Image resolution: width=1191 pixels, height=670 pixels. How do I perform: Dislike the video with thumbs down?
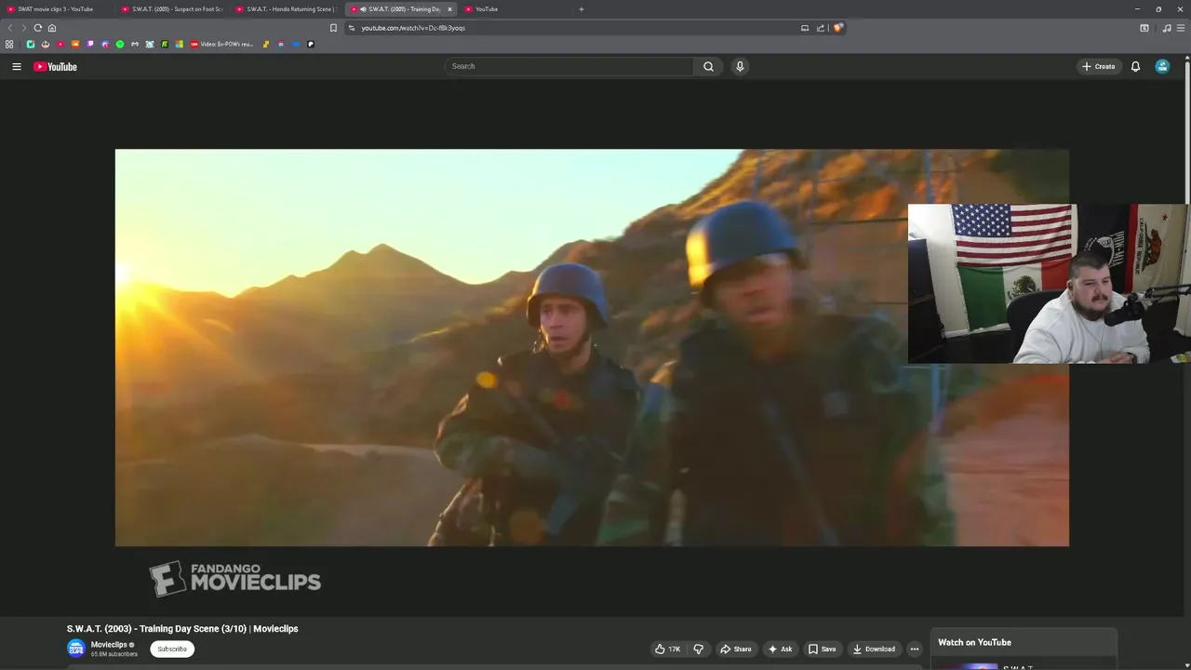pos(698,649)
